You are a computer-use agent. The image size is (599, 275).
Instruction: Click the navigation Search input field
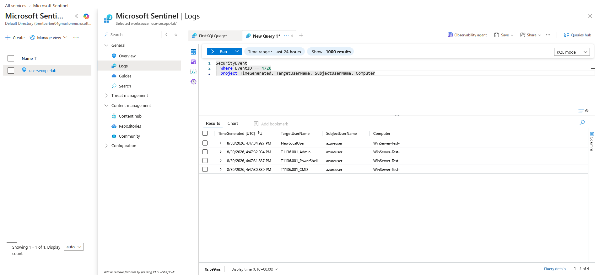pos(132,34)
